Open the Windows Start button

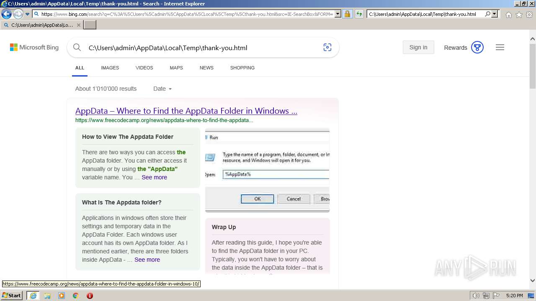tap(12, 296)
